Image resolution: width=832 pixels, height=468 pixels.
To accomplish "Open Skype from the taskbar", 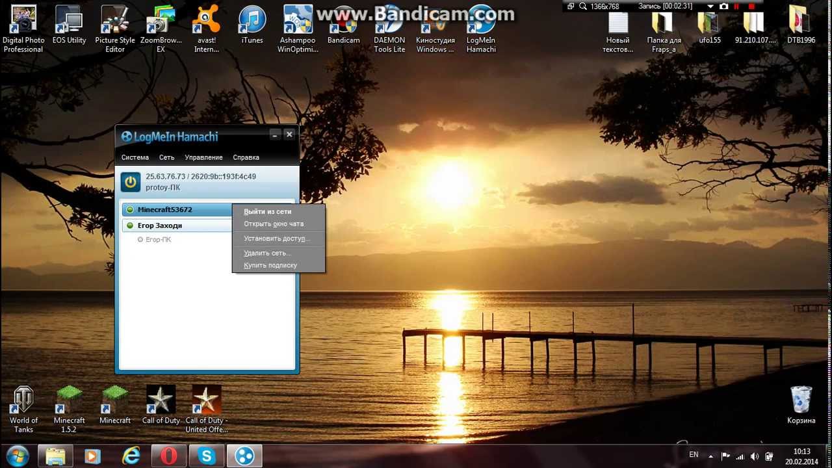I will 207,456.
